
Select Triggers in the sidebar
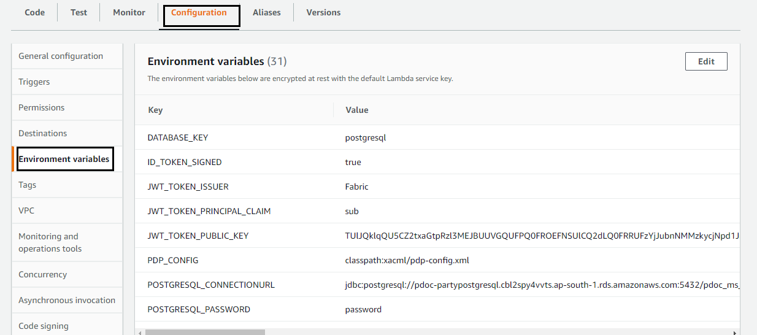[x=34, y=82]
